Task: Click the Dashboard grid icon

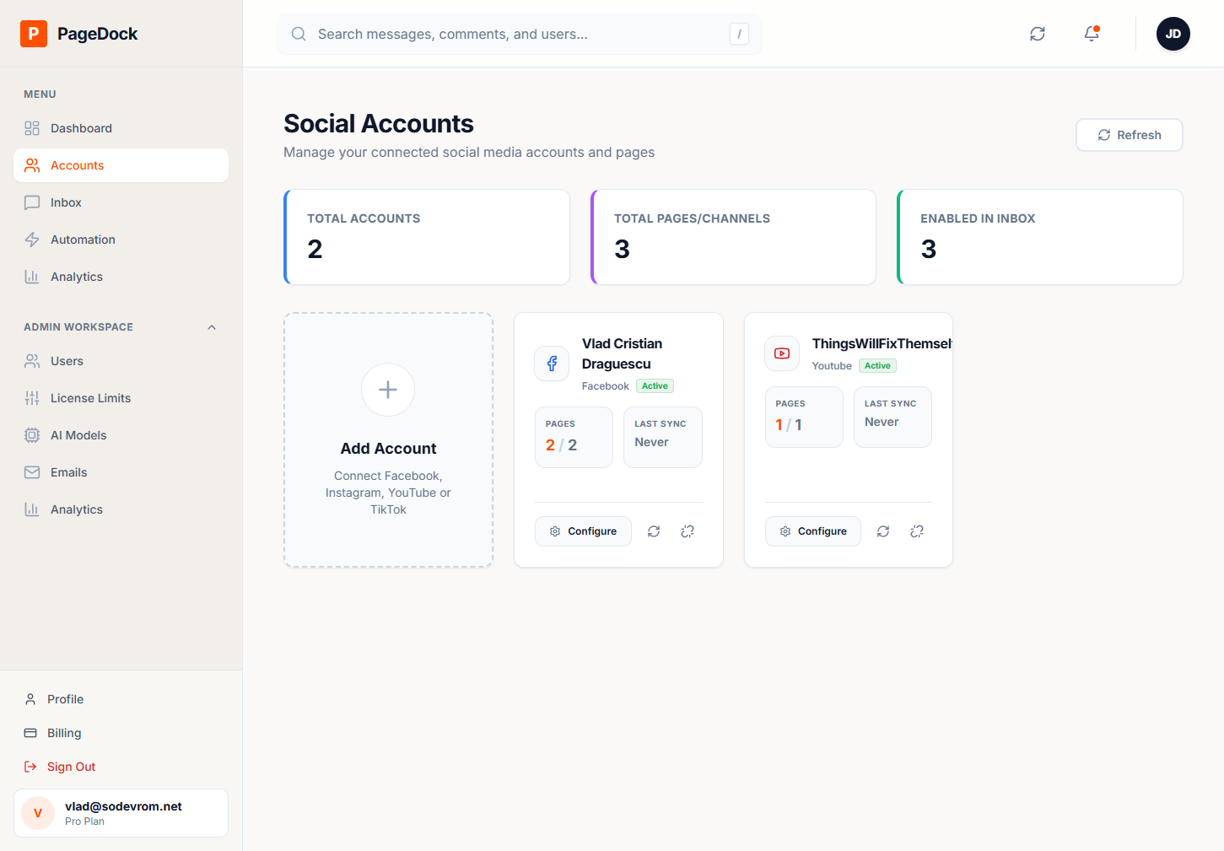Action: (32, 128)
